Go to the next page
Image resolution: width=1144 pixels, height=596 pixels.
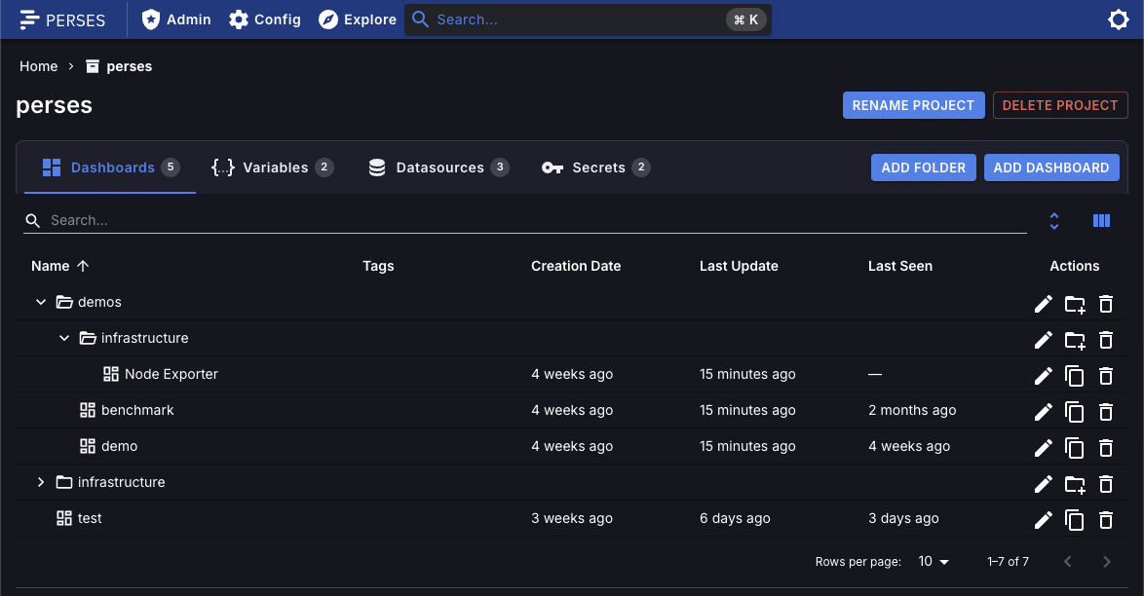tap(1107, 561)
